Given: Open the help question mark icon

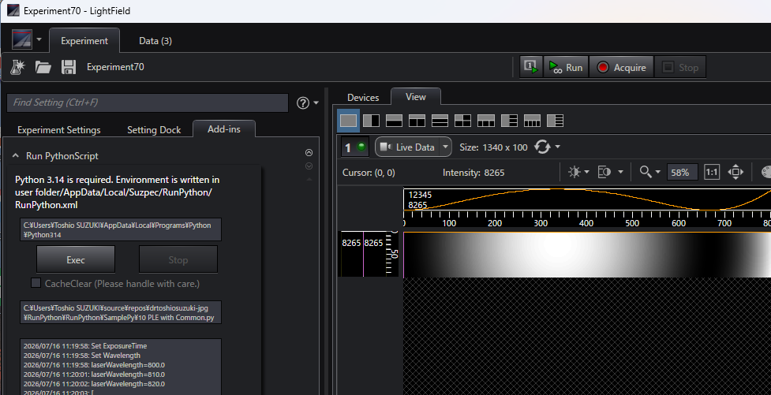Looking at the screenshot, I should click(x=303, y=102).
